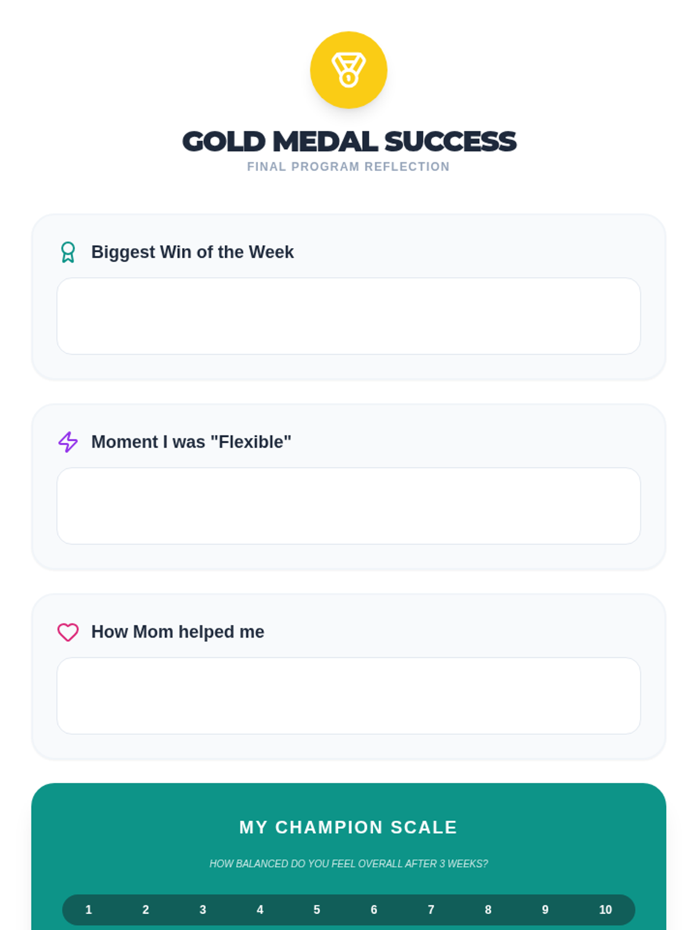Choose 6 on the champion scale

(x=374, y=910)
